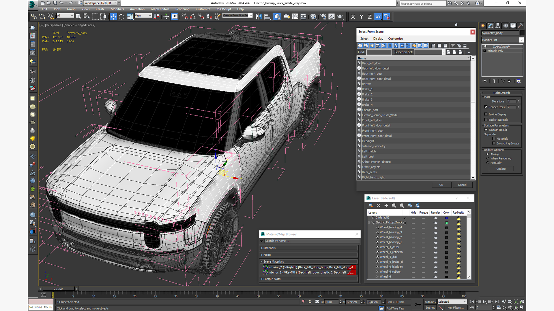This screenshot has height=311, width=554.
Task: Select the When Rendering radio option
Action: [x=488, y=158]
